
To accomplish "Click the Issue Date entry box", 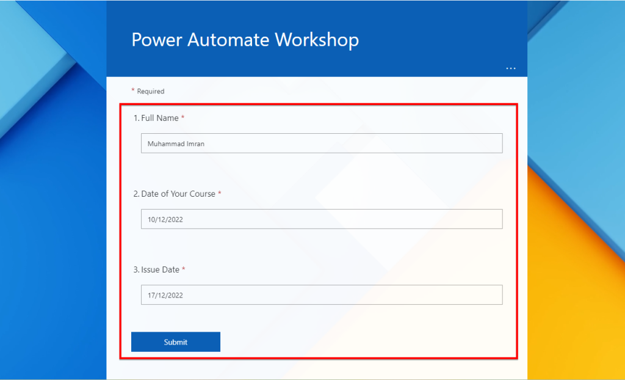I will tap(322, 294).
